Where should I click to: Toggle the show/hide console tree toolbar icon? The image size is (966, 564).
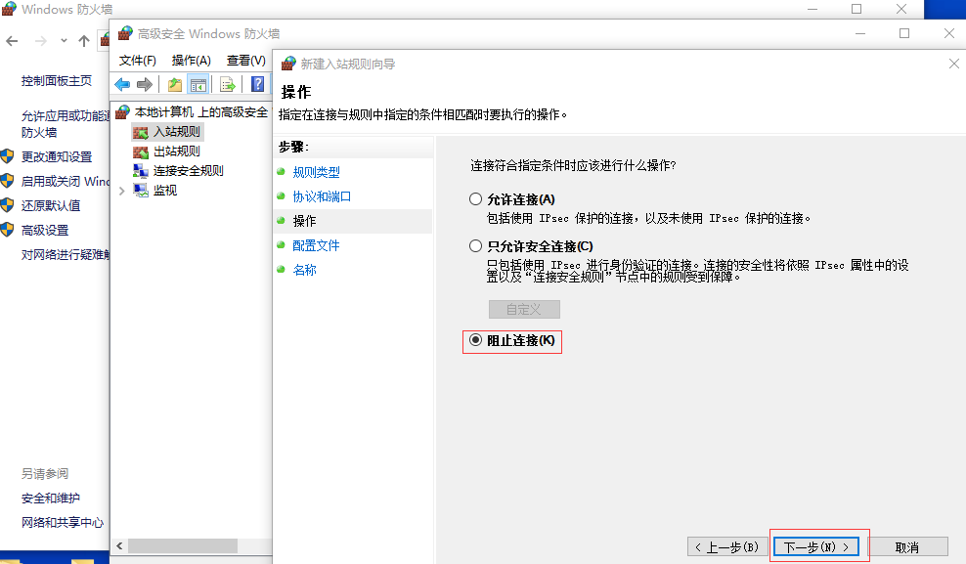[x=198, y=83]
